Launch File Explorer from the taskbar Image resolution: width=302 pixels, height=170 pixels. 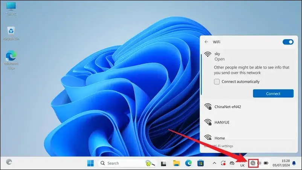(176, 163)
